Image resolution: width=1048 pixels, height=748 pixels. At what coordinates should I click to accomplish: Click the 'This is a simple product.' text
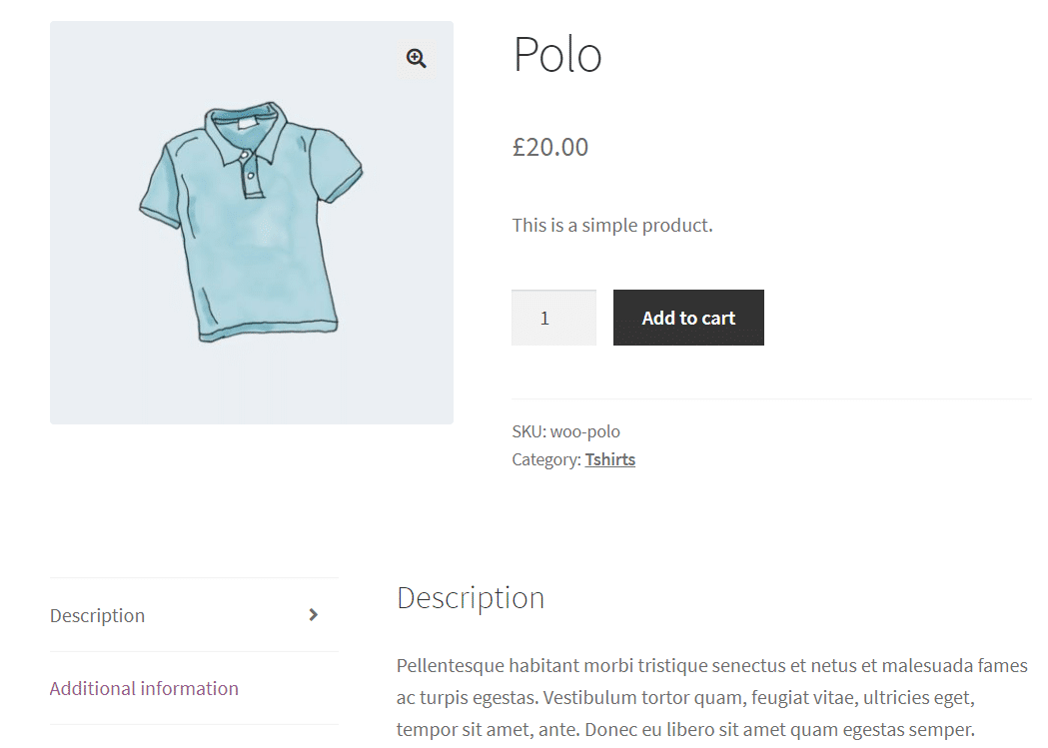[612, 225]
